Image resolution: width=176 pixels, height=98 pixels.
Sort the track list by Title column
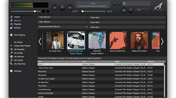[x=59, y=61]
